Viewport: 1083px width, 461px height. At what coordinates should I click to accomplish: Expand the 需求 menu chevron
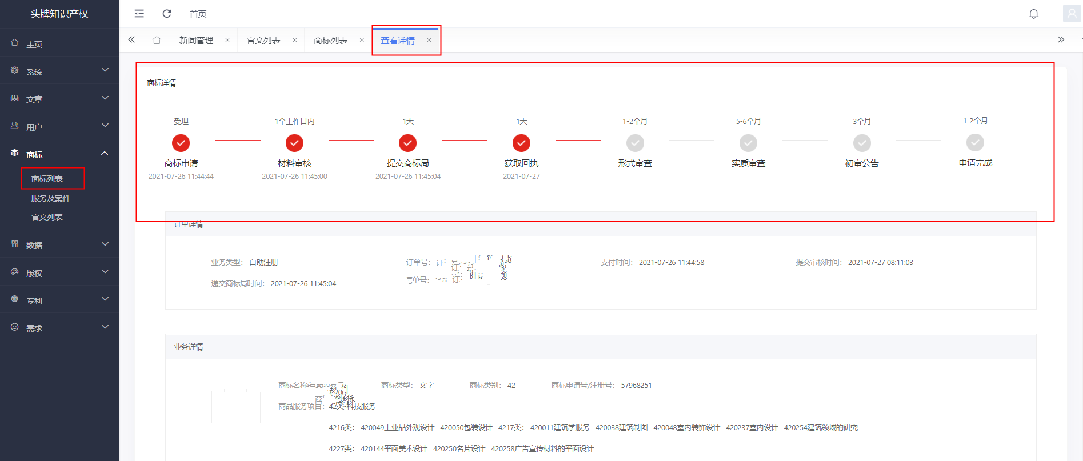tap(105, 327)
